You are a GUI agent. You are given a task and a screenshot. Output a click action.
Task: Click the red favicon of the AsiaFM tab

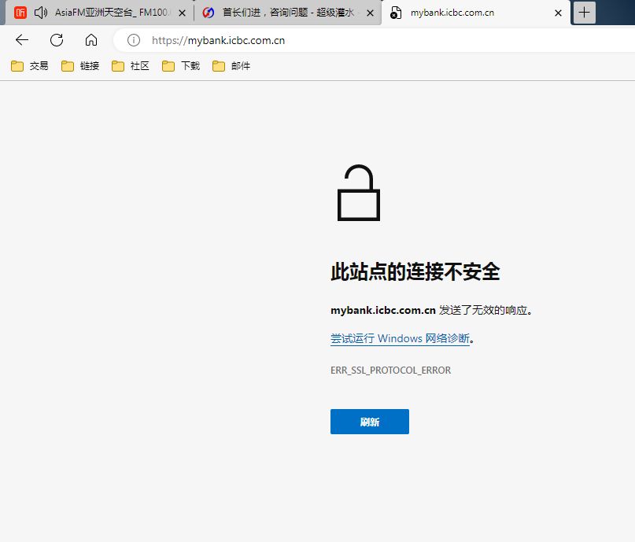20,13
